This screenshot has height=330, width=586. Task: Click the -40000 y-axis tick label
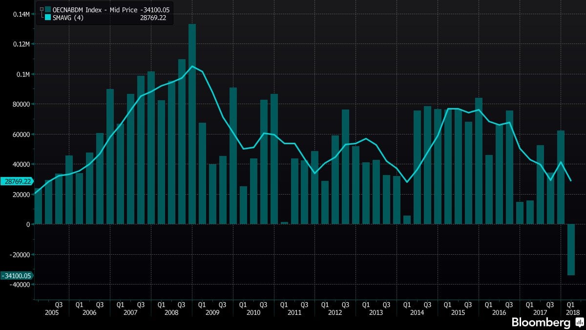pos(20,285)
